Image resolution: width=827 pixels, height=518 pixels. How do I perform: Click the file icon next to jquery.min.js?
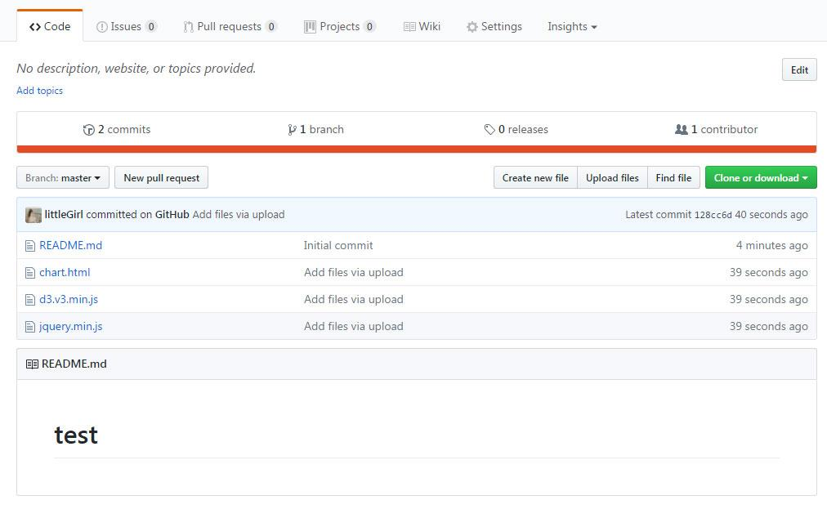pos(30,326)
